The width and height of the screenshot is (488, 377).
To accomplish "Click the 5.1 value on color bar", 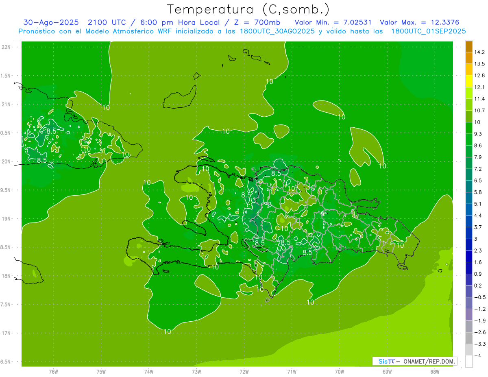I will (478, 204).
